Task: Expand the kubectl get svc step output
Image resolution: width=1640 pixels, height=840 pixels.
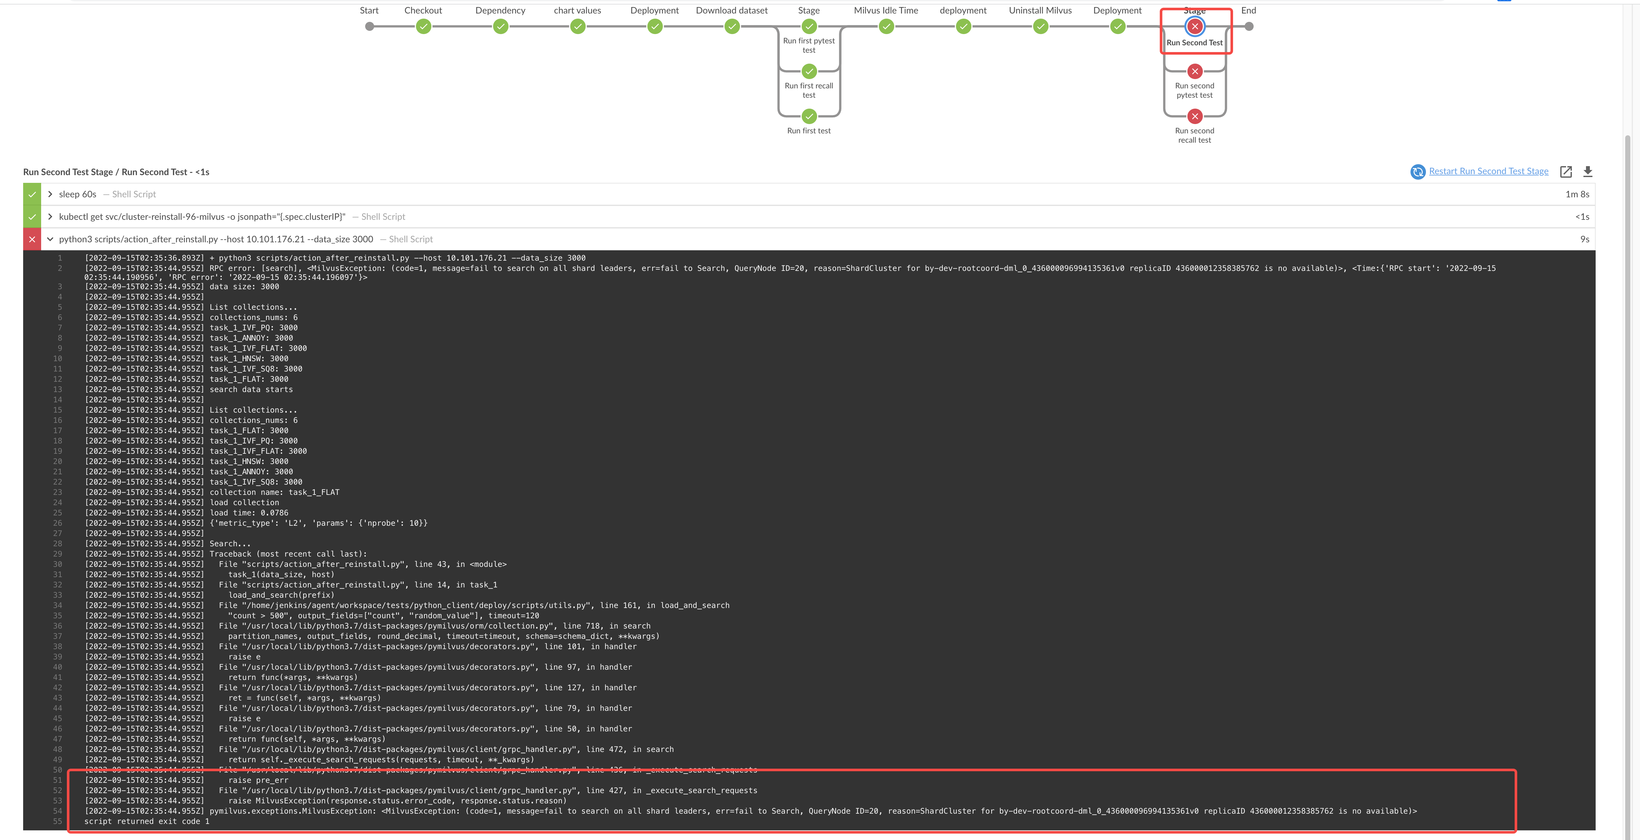Action: pyautogui.click(x=50, y=216)
